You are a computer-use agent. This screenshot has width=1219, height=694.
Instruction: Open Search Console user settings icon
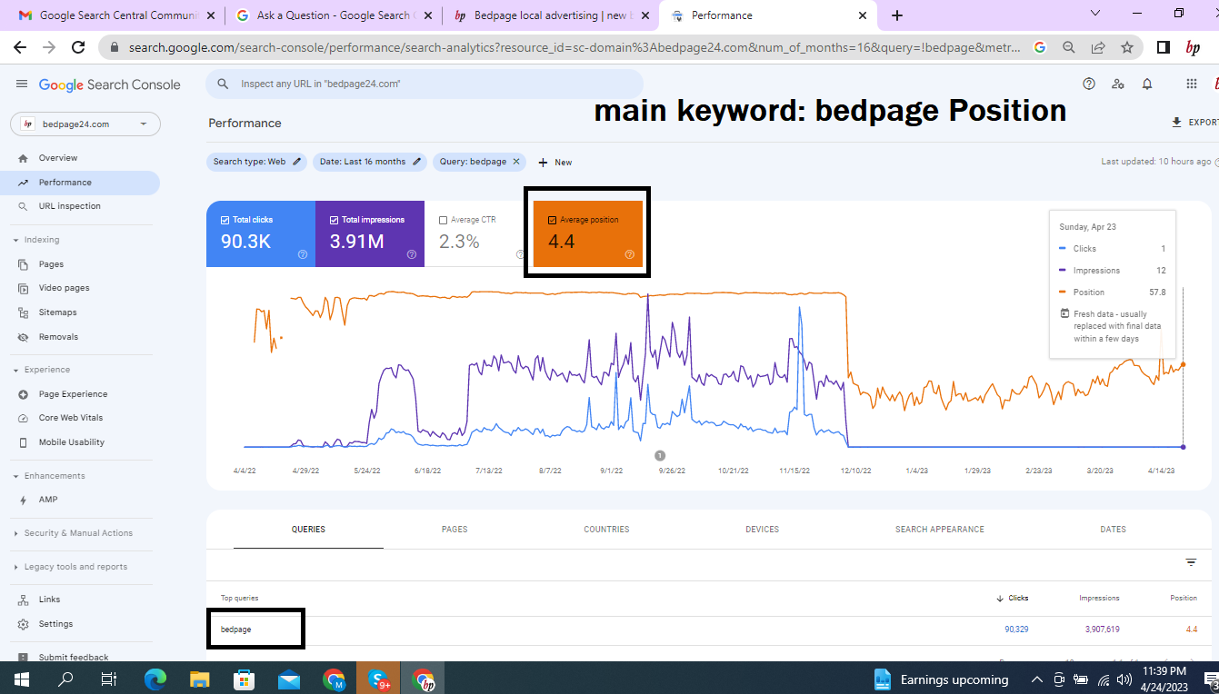pos(1118,84)
